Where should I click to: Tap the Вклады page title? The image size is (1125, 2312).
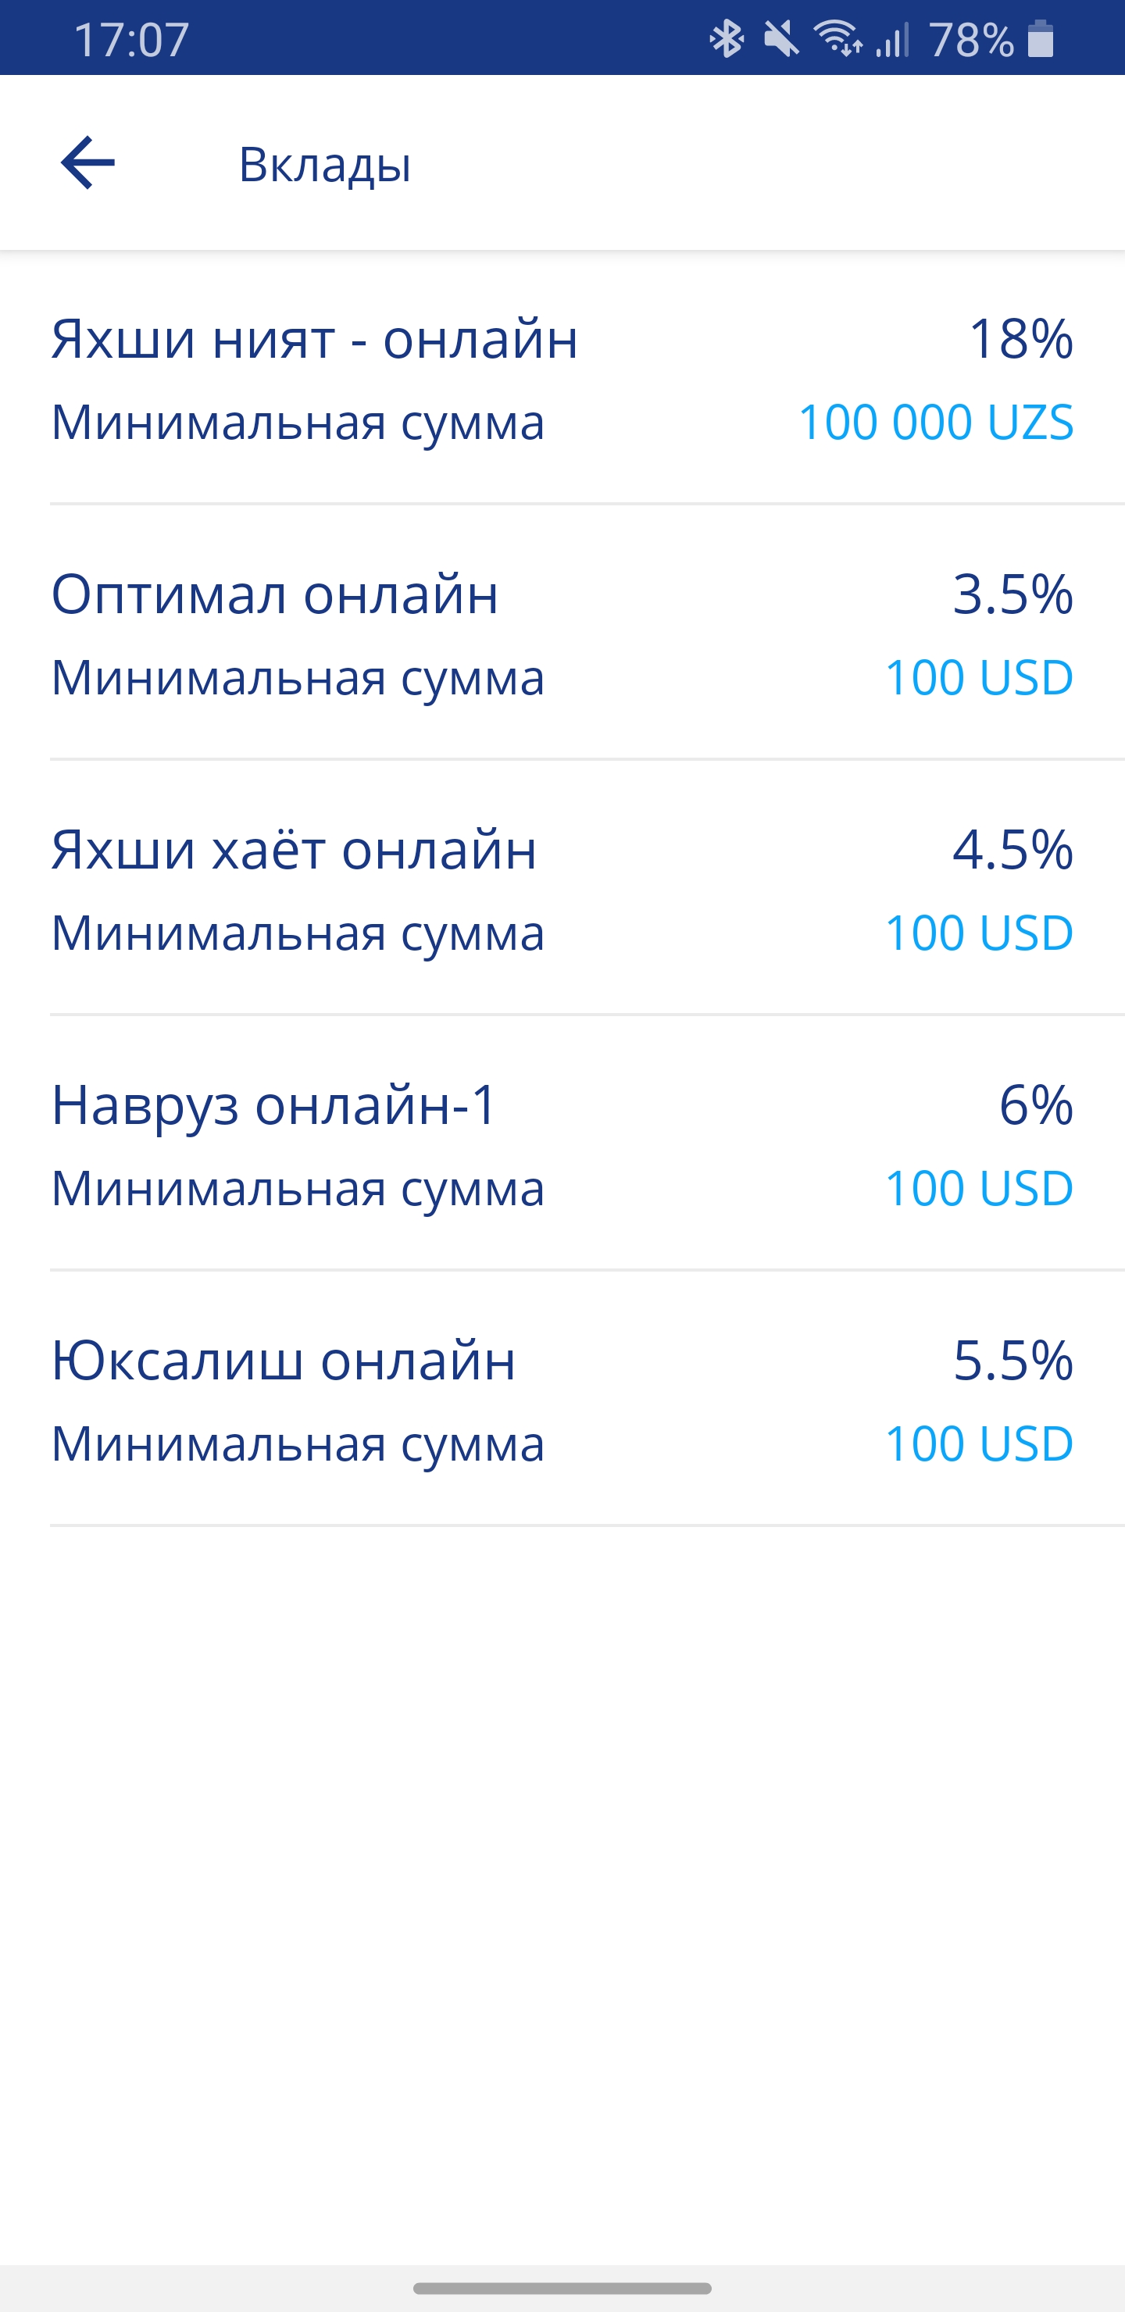pyautogui.click(x=325, y=165)
